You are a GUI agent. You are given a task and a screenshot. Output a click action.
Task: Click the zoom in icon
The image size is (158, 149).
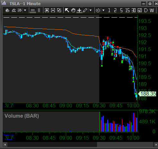pos(47,10)
